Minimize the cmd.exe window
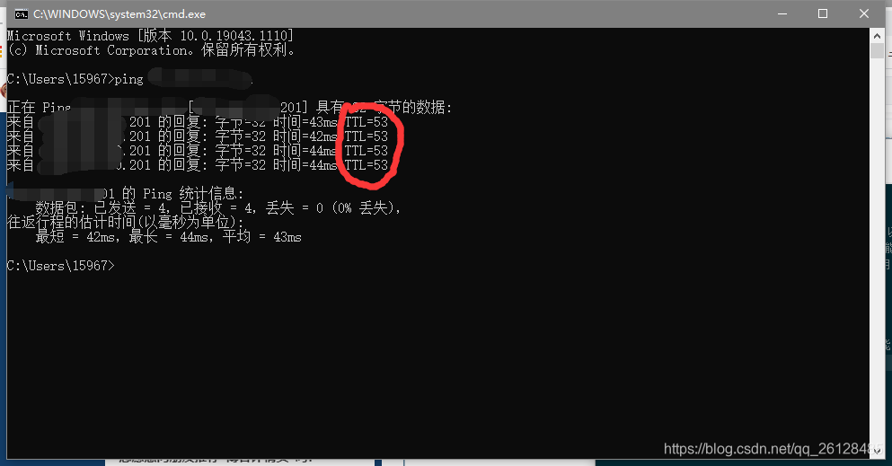 (782, 13)
